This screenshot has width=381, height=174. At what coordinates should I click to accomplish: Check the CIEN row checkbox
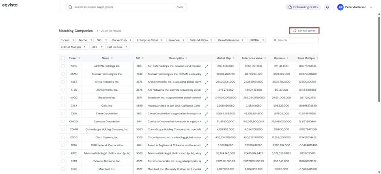coord(63,114)
